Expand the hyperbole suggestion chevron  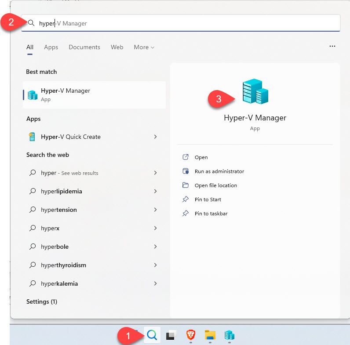[x=155, y=247]
